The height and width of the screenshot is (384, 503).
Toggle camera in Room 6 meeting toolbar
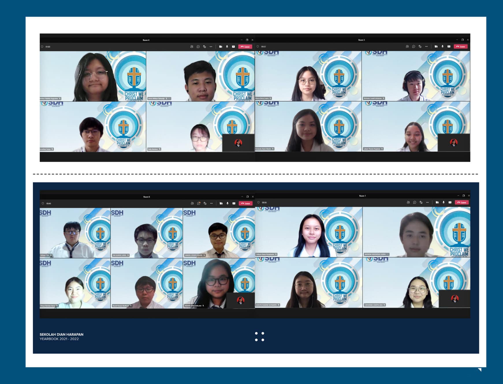[x=221, y=203]
